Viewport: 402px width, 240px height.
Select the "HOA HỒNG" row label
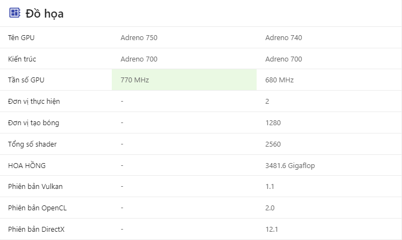[27, 165]
